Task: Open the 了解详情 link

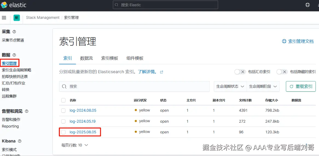Action: click(147, 72)
